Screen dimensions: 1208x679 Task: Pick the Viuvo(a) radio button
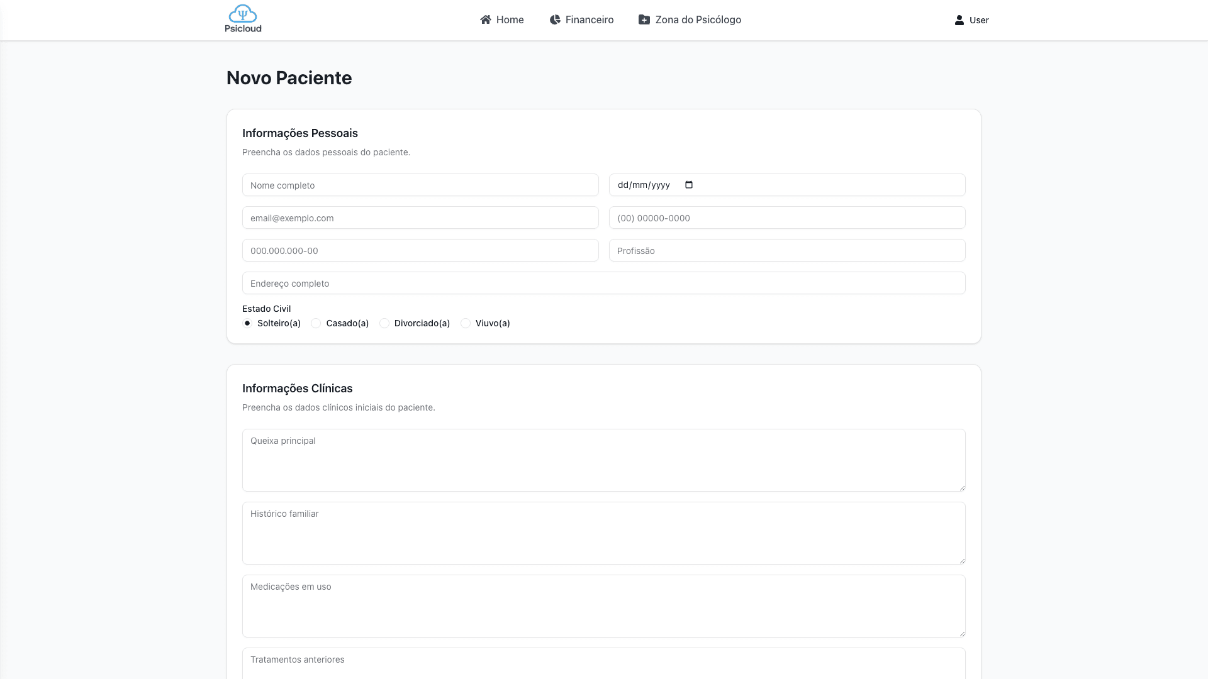click(x=466, y=323)
